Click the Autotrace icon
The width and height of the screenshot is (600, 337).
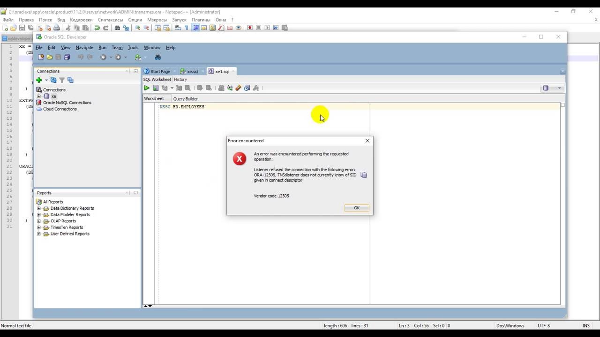(x=179, y=88)
